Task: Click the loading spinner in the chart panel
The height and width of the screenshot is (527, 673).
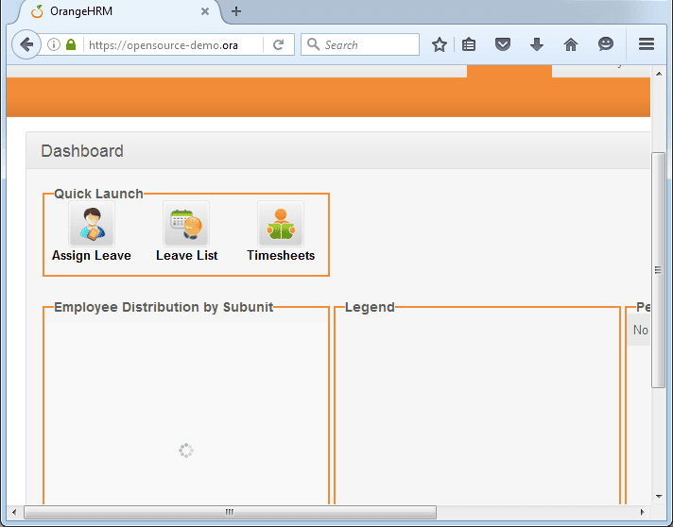Action: click(186, 450)
